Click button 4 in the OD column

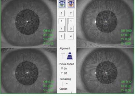62,28
